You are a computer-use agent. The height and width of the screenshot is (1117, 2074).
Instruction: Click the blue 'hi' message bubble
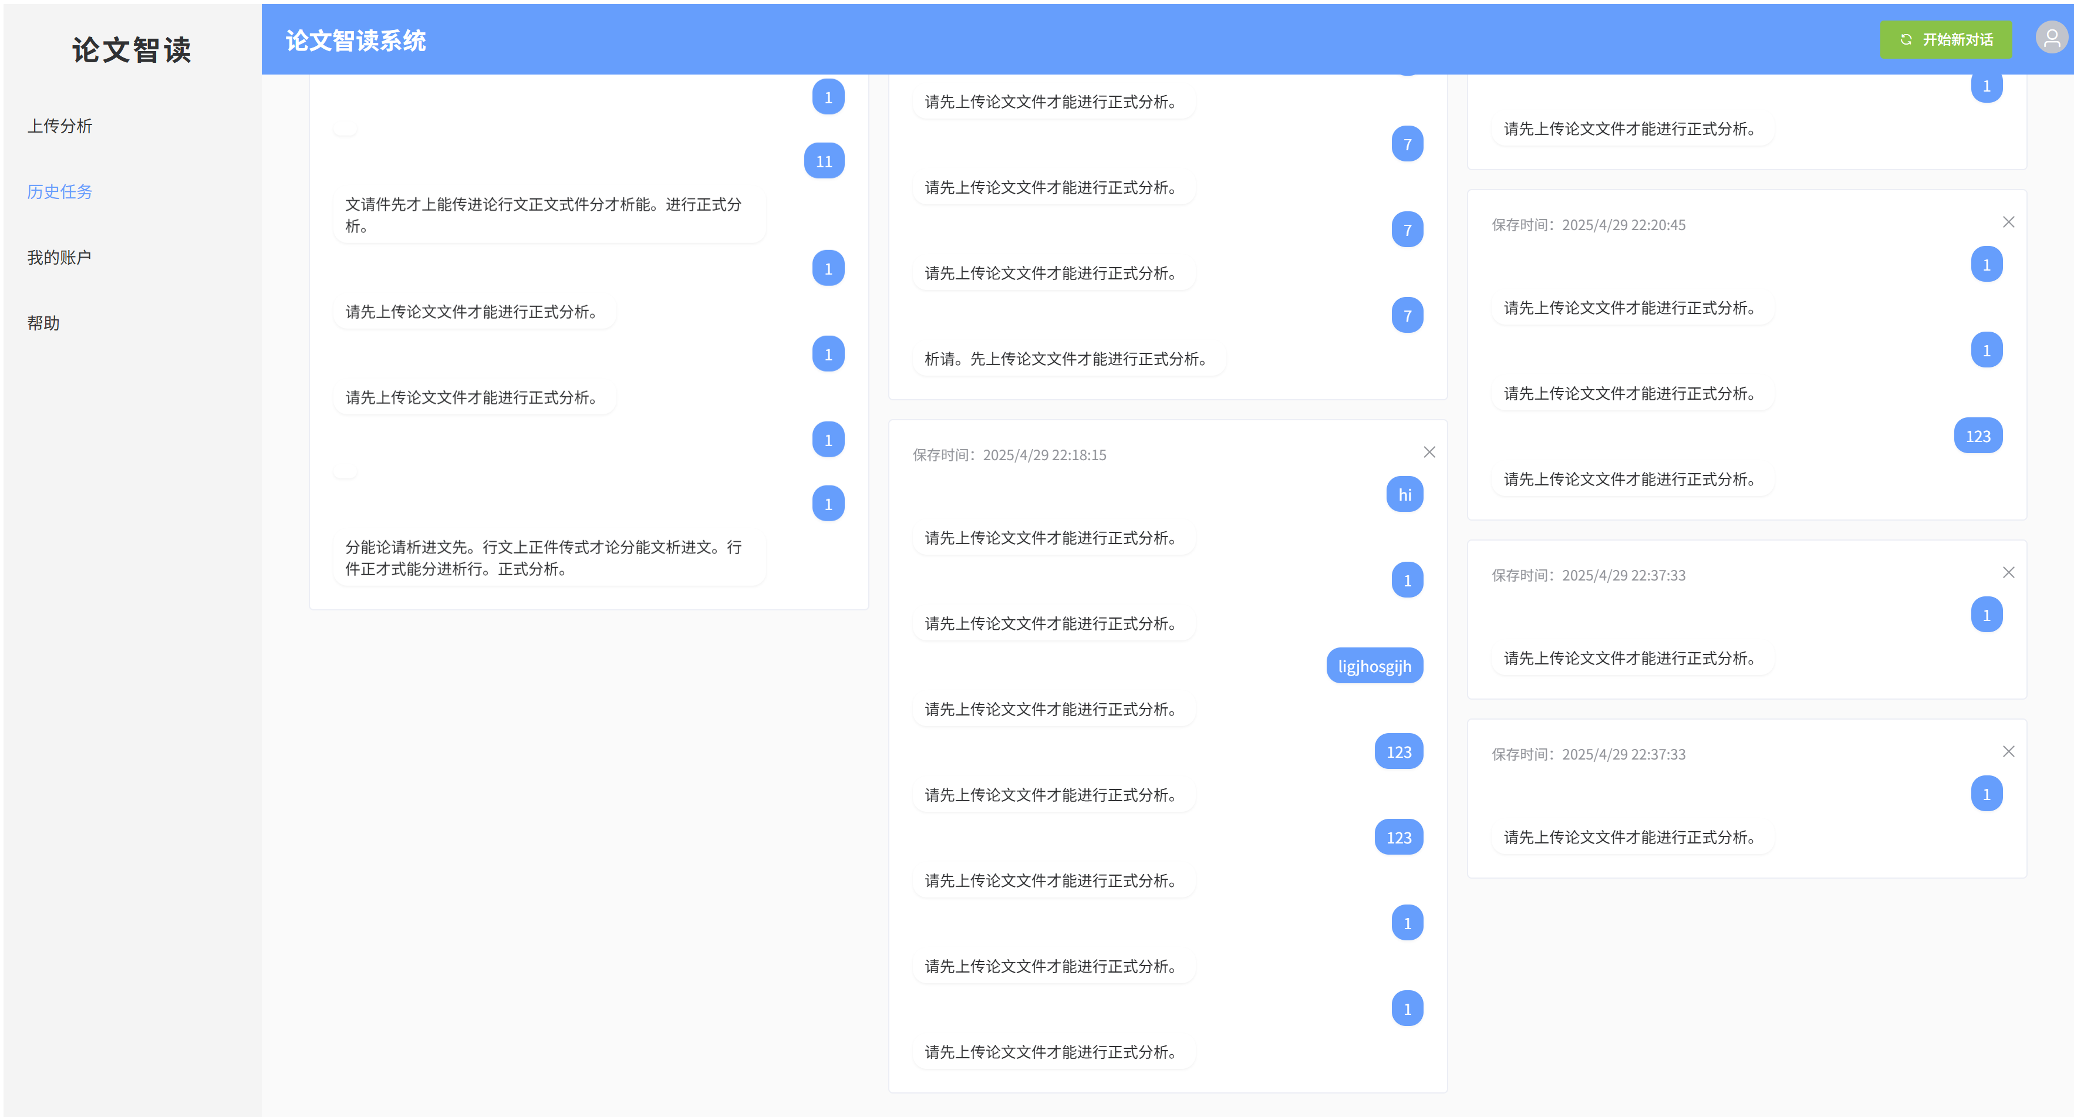point(1404,494)
